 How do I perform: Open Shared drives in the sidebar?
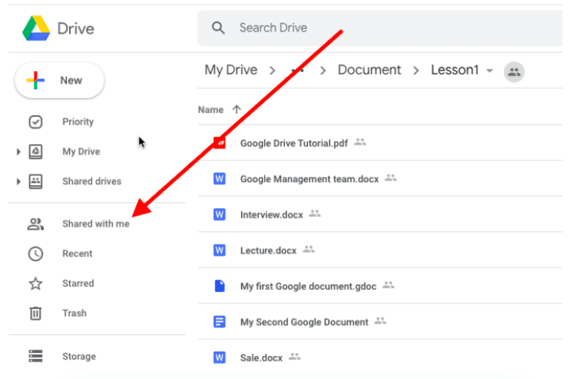[91, 181]
